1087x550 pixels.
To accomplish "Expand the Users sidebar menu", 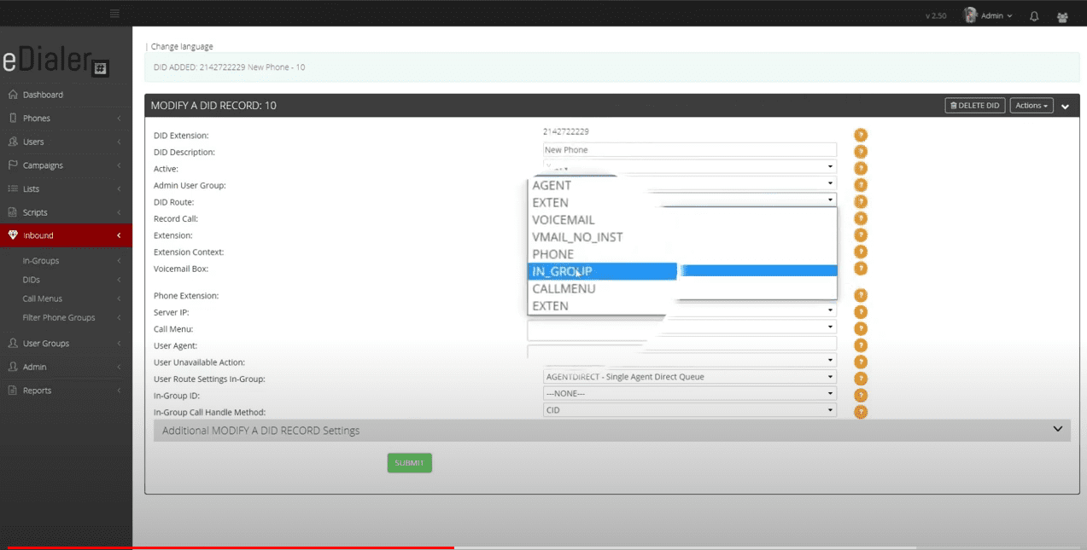I will click(66, 142).
